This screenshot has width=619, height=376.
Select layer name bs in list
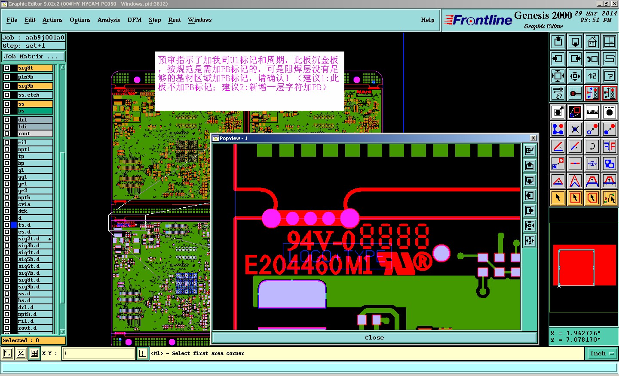[35, 111]
